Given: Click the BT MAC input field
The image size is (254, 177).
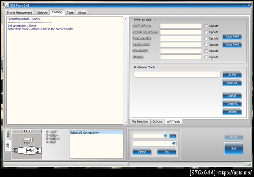Looking at the screenshot, I should (x=181, y=57).
